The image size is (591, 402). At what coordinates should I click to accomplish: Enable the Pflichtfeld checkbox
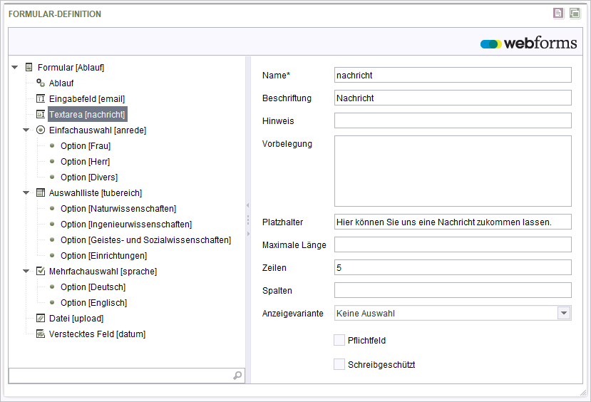pos(339,340)
